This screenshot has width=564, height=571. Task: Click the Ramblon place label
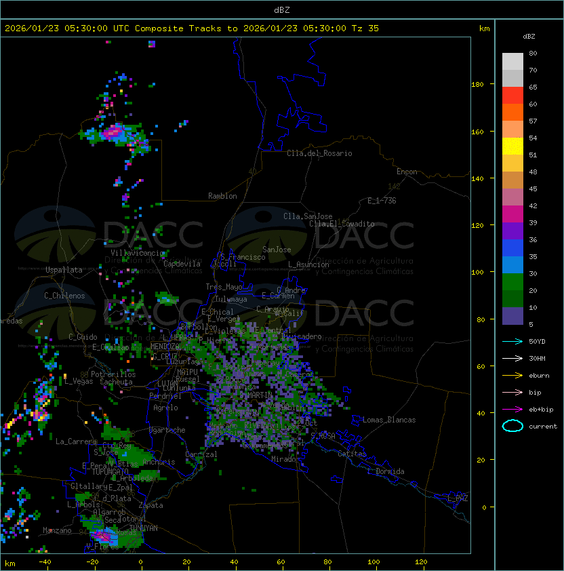[x=222, y=196]
